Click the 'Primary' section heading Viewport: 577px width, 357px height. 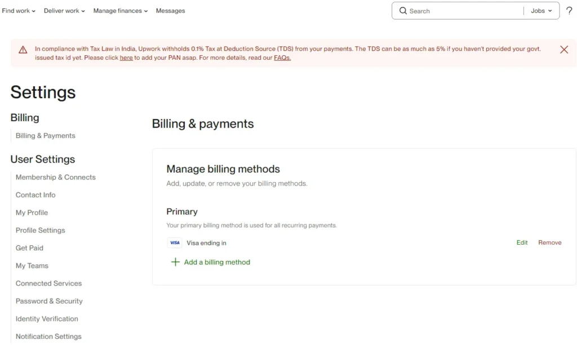point(182,211)
